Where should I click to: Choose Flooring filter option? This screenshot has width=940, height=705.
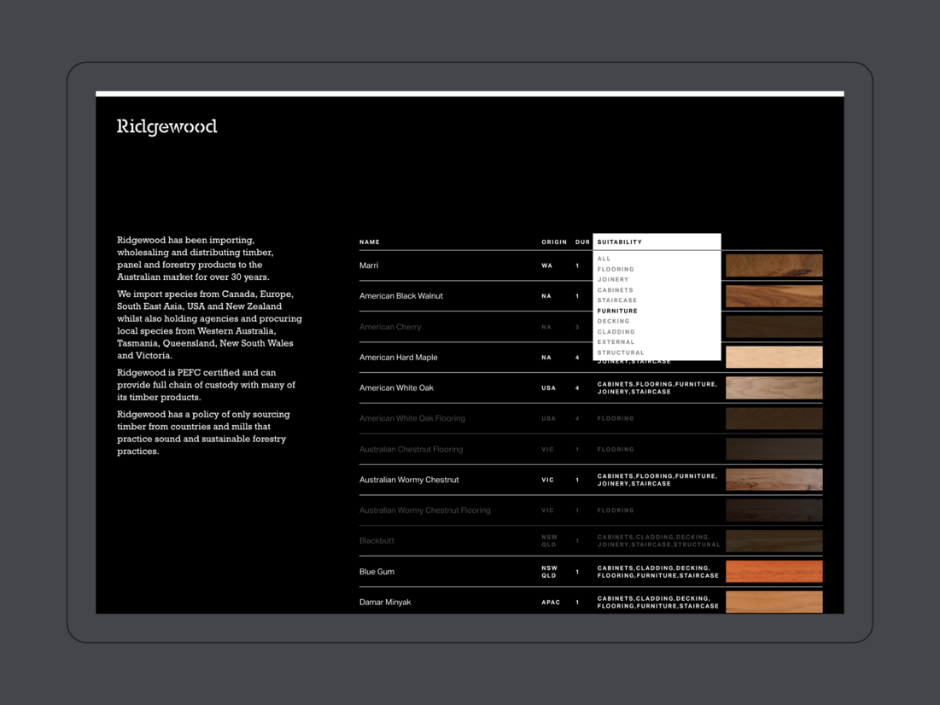coord(616,270)
